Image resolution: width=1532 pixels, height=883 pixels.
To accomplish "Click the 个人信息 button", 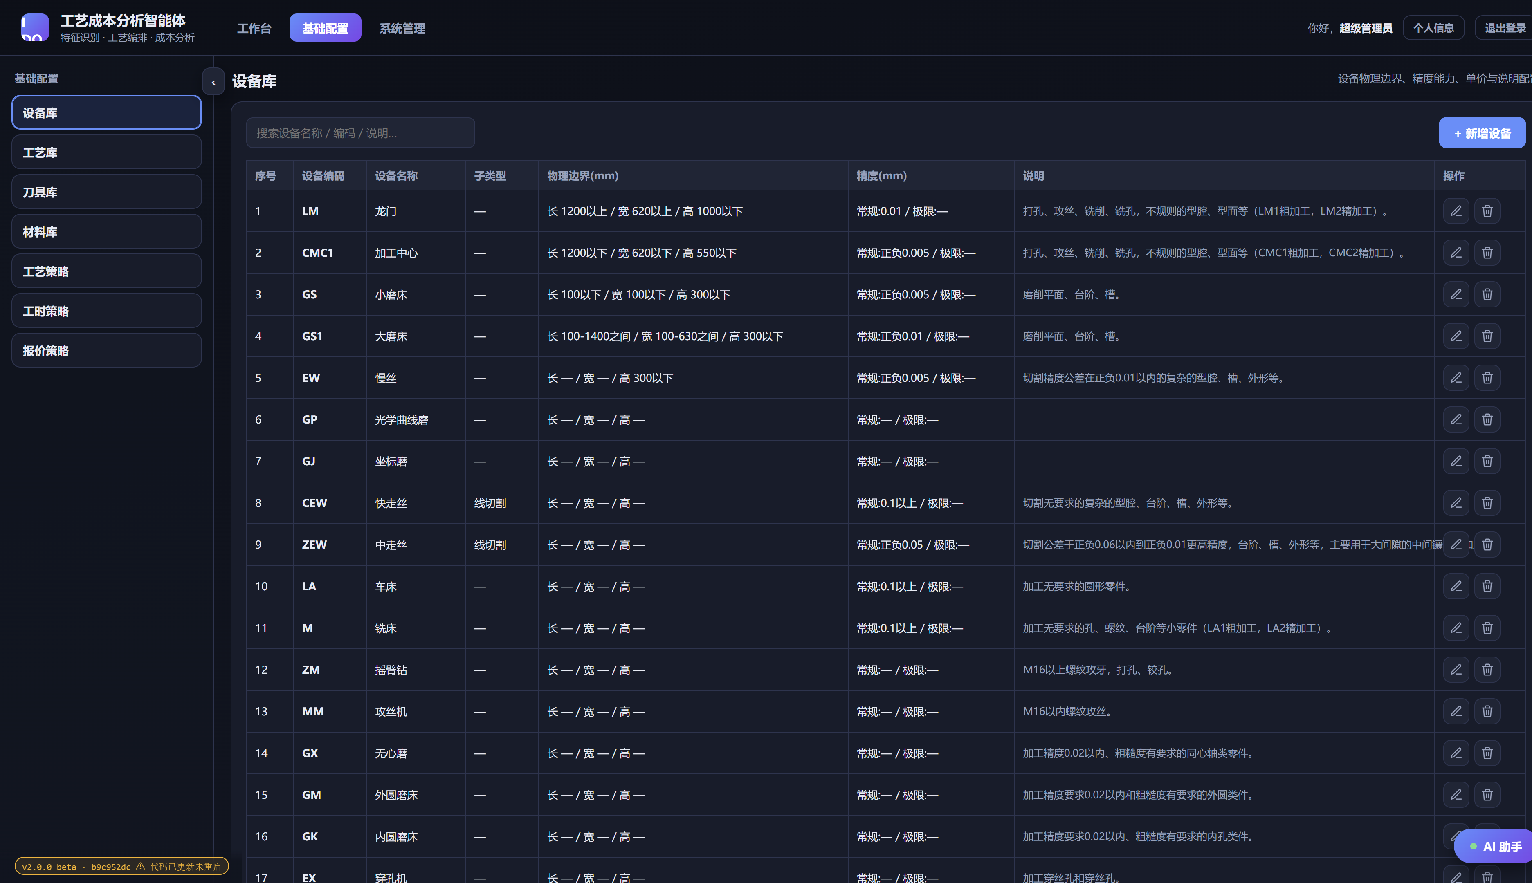I will [x=1433, y=28].
